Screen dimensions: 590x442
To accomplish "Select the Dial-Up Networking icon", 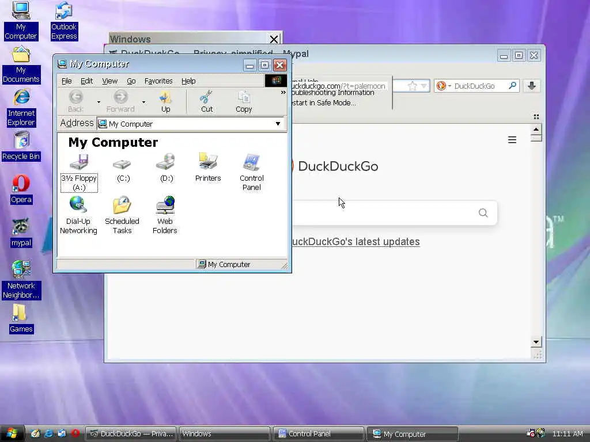I will [x=78, y=215].
